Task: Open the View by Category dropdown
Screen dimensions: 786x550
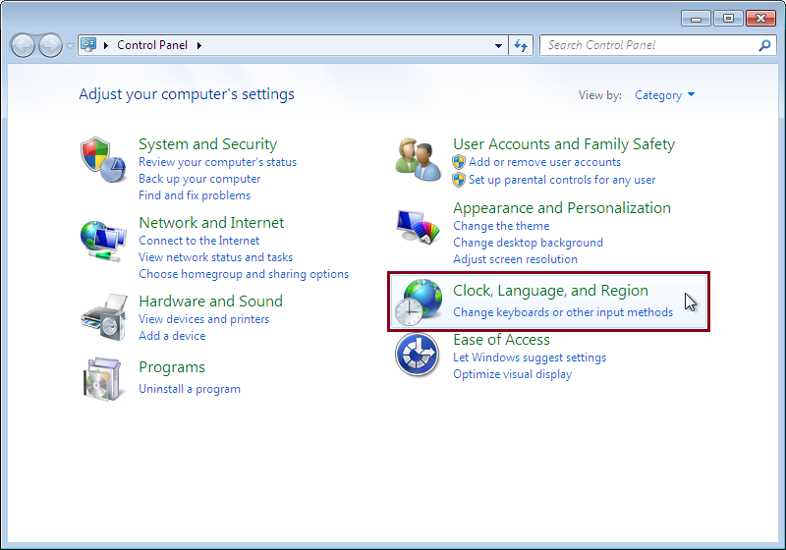Action: tap(665, 95)
